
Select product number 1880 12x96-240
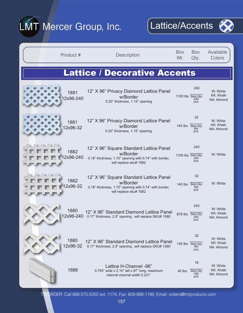click(x=73, y=213)
